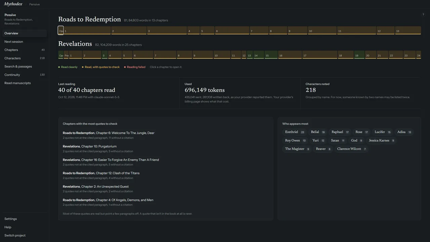Open the Pre block in the Revelations bar
Image resolution: width=430 pixels, height=242 pixels.
click(x=67, y=55)
